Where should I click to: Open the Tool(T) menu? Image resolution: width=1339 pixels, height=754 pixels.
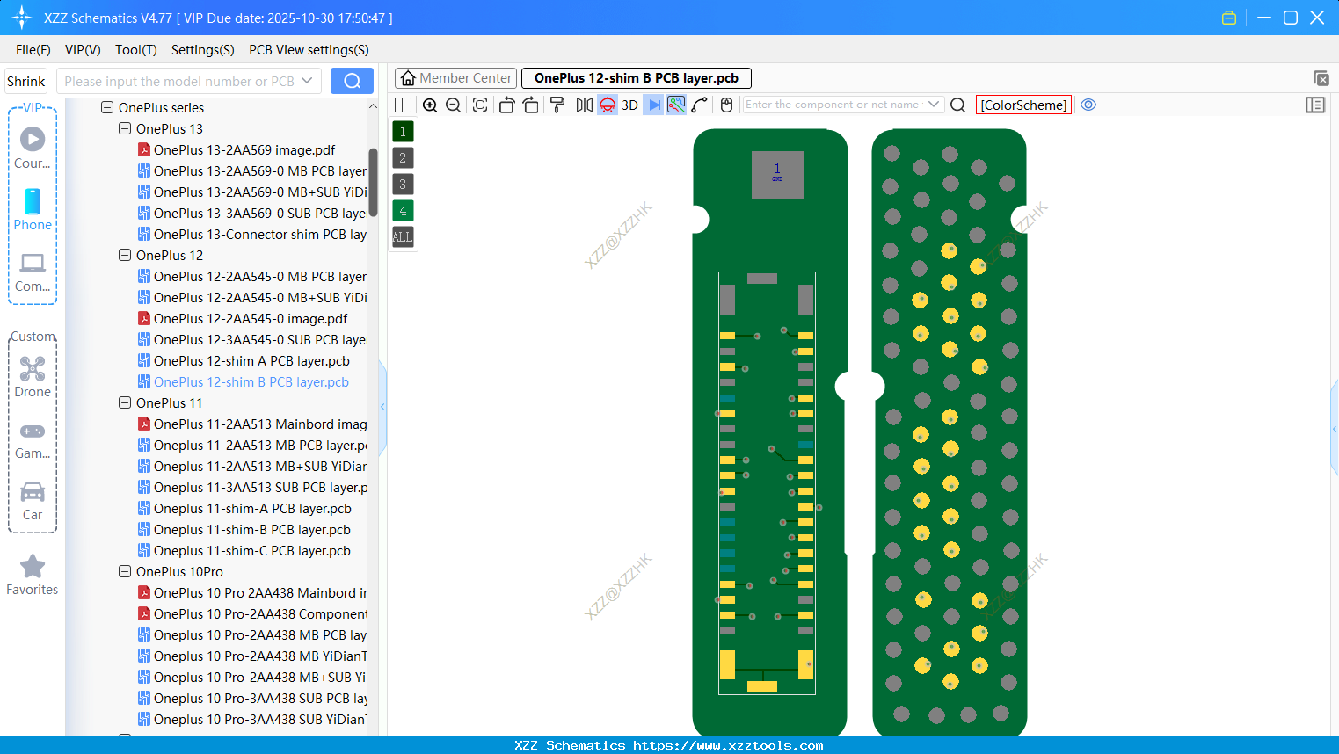point(135,50)
